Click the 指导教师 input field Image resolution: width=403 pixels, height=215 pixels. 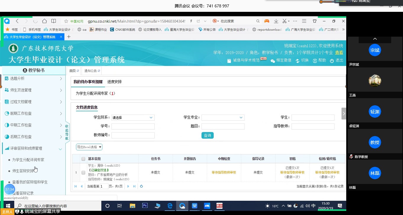click(313, 127)
